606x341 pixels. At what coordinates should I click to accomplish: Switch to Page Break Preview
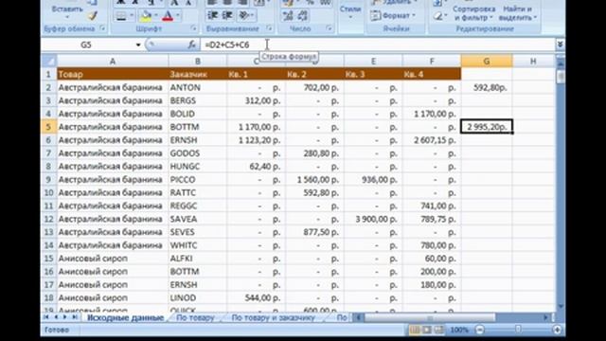point(438,330)
